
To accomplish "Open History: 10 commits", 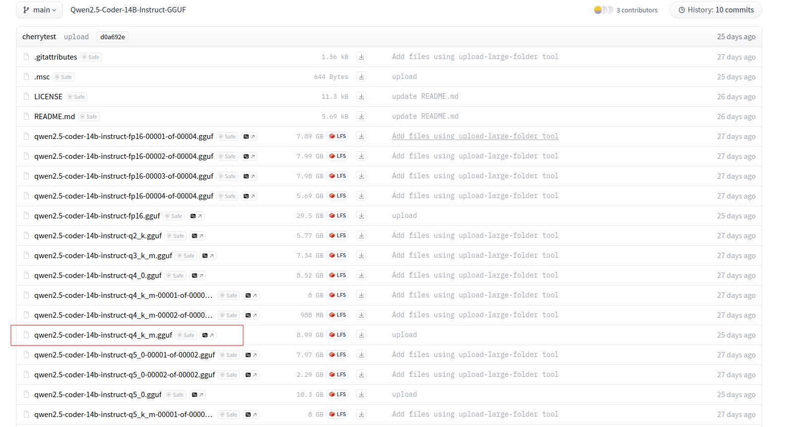I will 716,10.
